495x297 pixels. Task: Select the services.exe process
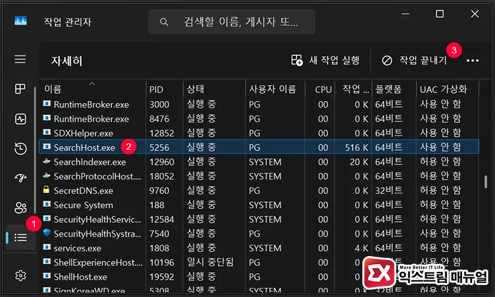(x=259, y=248)
